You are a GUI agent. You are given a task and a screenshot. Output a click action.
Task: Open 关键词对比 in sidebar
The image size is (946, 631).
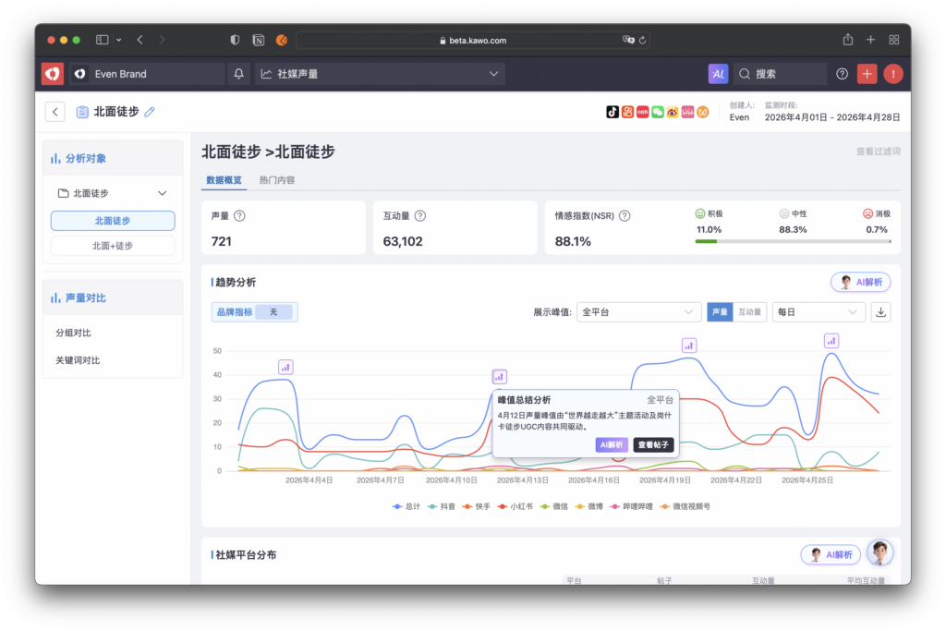pyautogui.click(x=78, y=360)
